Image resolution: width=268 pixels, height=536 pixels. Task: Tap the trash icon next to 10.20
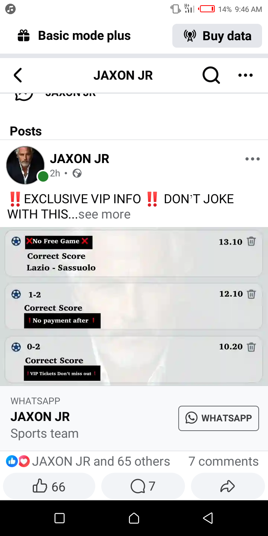pyautogui.click(x=252, y=347)
